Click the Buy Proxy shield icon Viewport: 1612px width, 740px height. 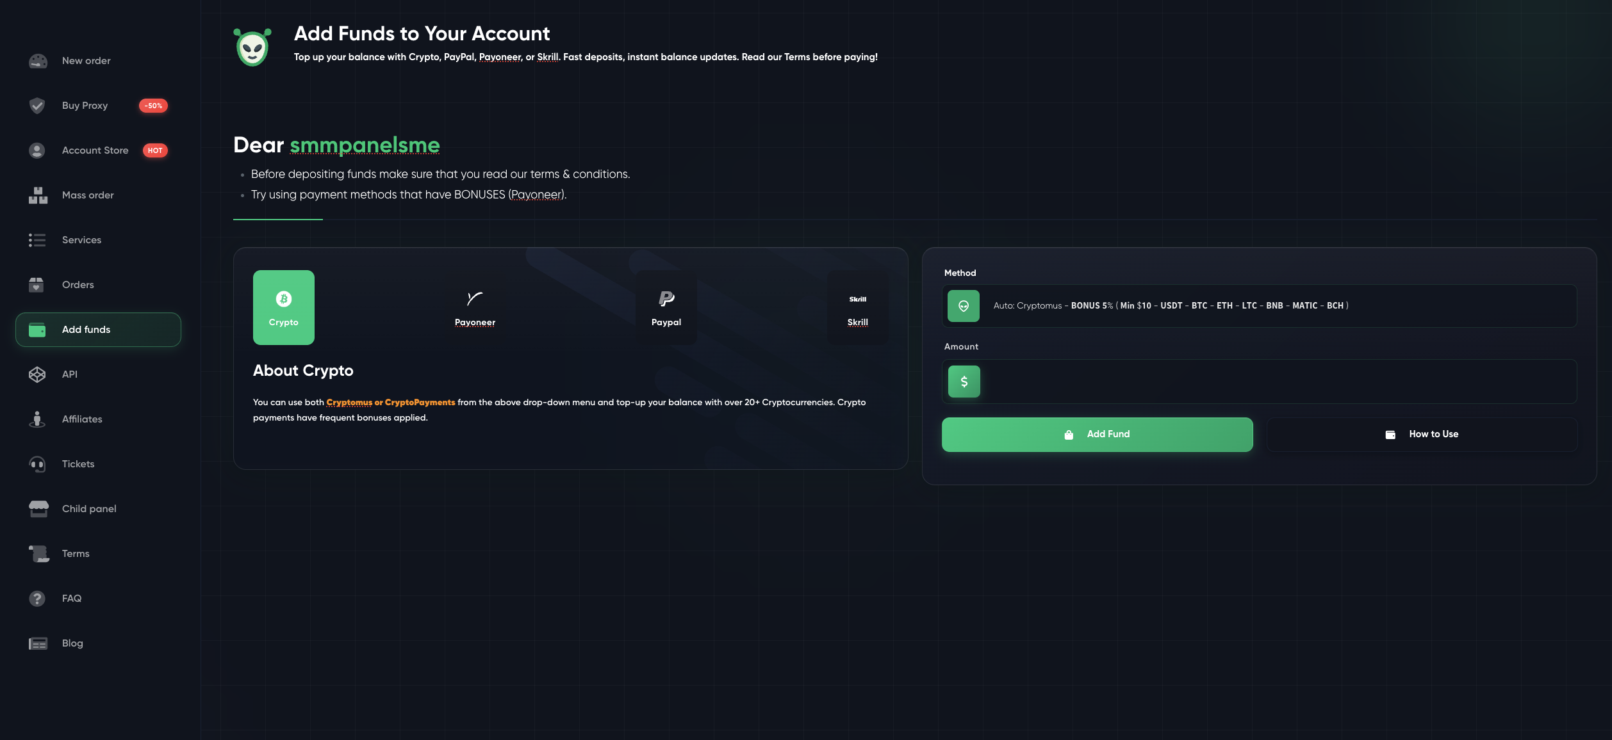[x=37, y=106]
